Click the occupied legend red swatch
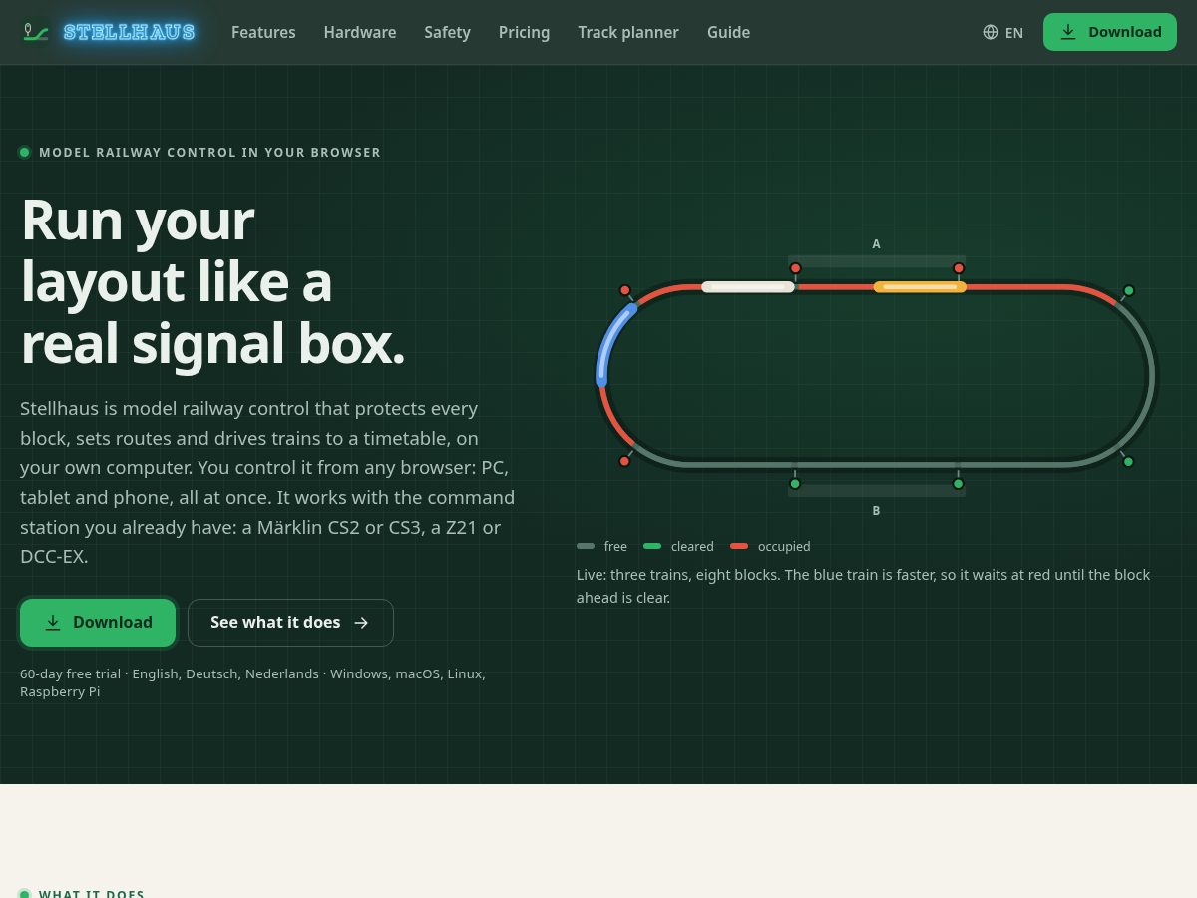The image size is (1197, 898). pyautogui.click(x=739, y=546)
